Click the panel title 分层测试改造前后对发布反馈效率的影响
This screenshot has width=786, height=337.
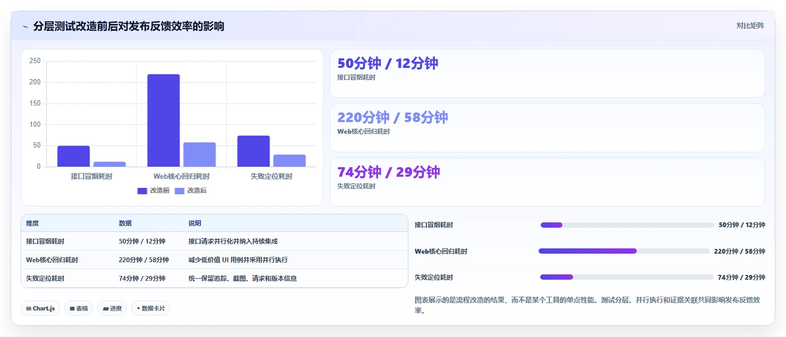click(x=129, y=26)
